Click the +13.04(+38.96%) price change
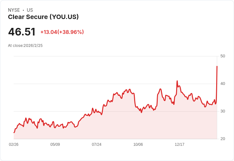This screenshot has width=234, height=161. (62, 32)
